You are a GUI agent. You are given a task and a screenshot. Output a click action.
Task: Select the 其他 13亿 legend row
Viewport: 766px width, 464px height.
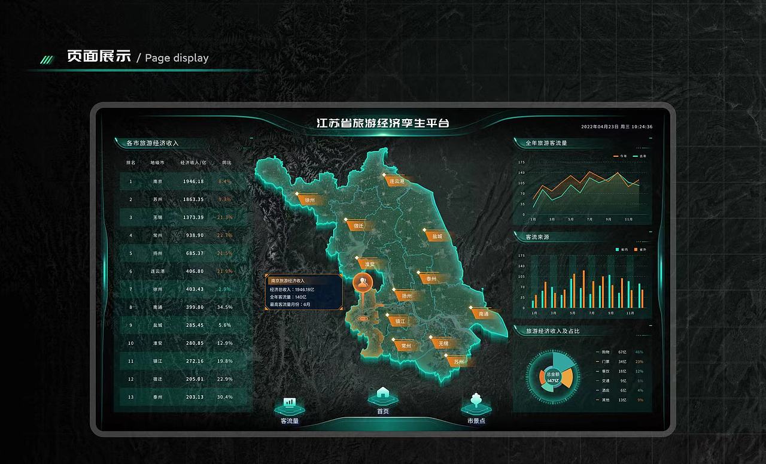(619, 400)
